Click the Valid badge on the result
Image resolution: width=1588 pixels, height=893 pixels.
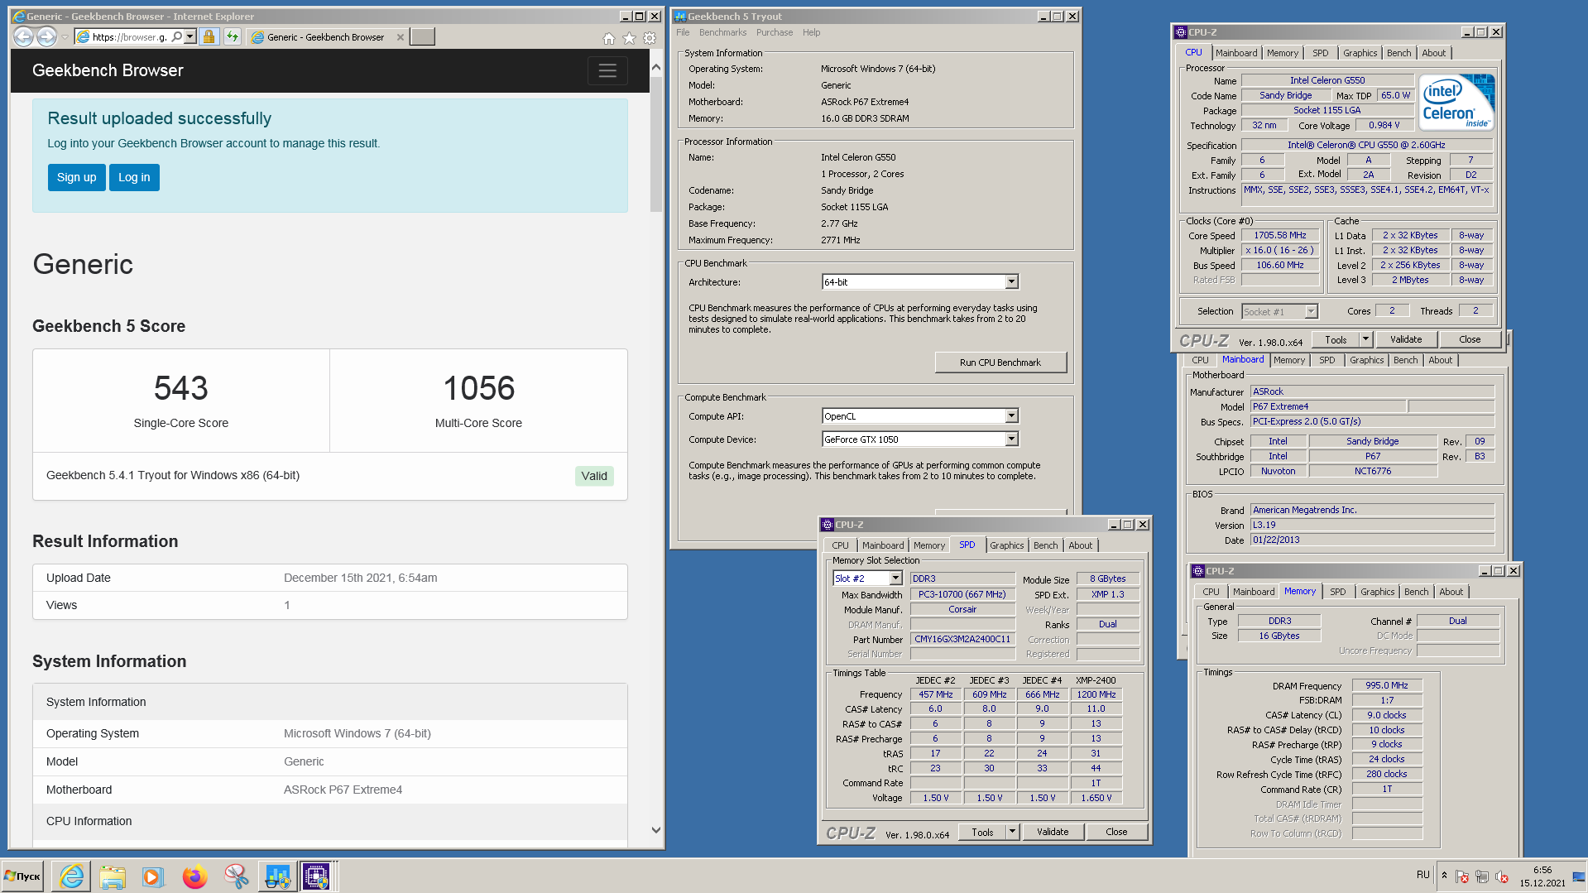pyautogui.click(x=594, y=476)
